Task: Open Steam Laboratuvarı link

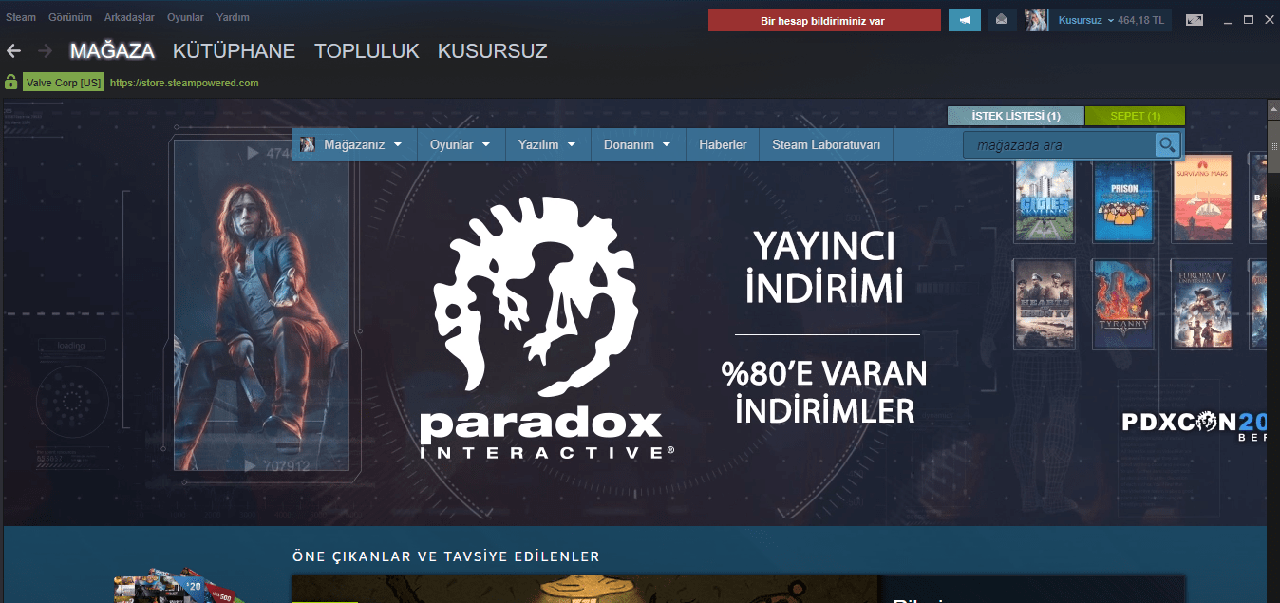Action: [826, 145]
